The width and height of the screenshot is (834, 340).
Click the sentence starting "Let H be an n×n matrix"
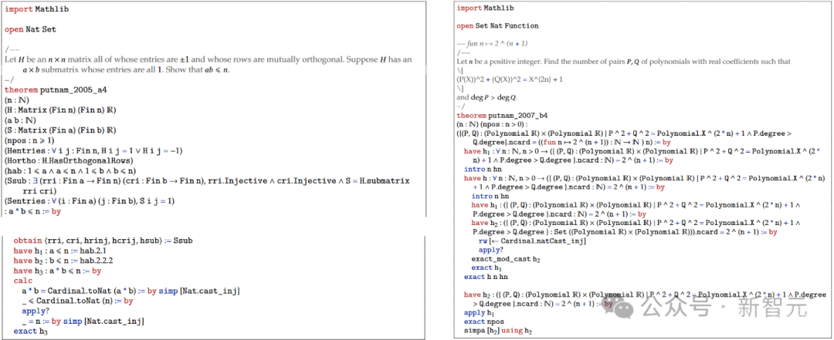(208, 64)
